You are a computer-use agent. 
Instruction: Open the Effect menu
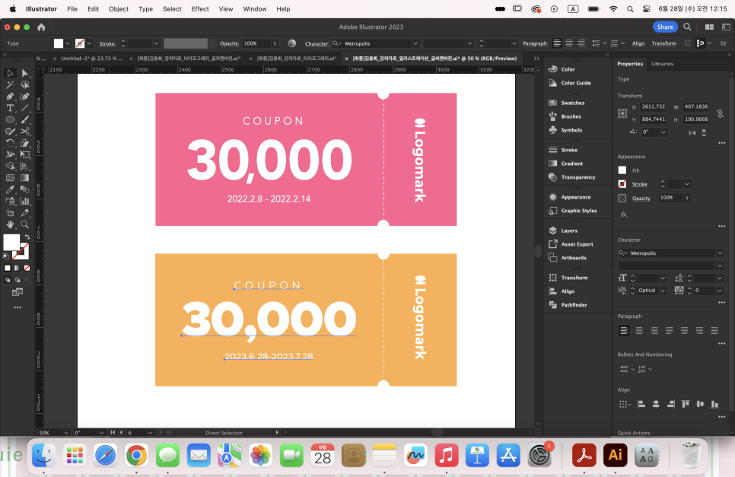tap(200, 9)
